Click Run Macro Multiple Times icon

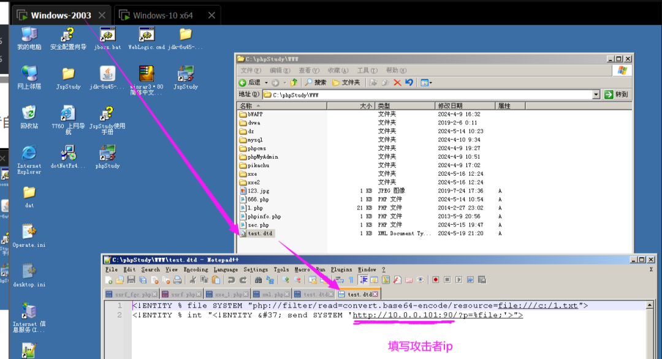click(x=470, y=280)
